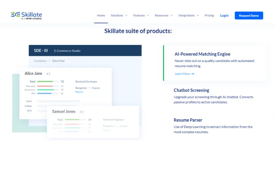Click the Candidates breadcrumb
The image size is (275, 179).
(x=40, y=61)
